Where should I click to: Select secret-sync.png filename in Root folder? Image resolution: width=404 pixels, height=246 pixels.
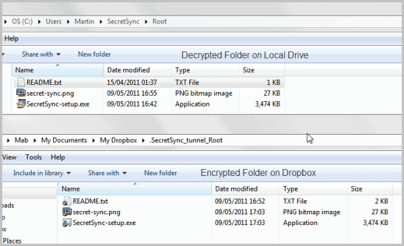pos(50,94)
